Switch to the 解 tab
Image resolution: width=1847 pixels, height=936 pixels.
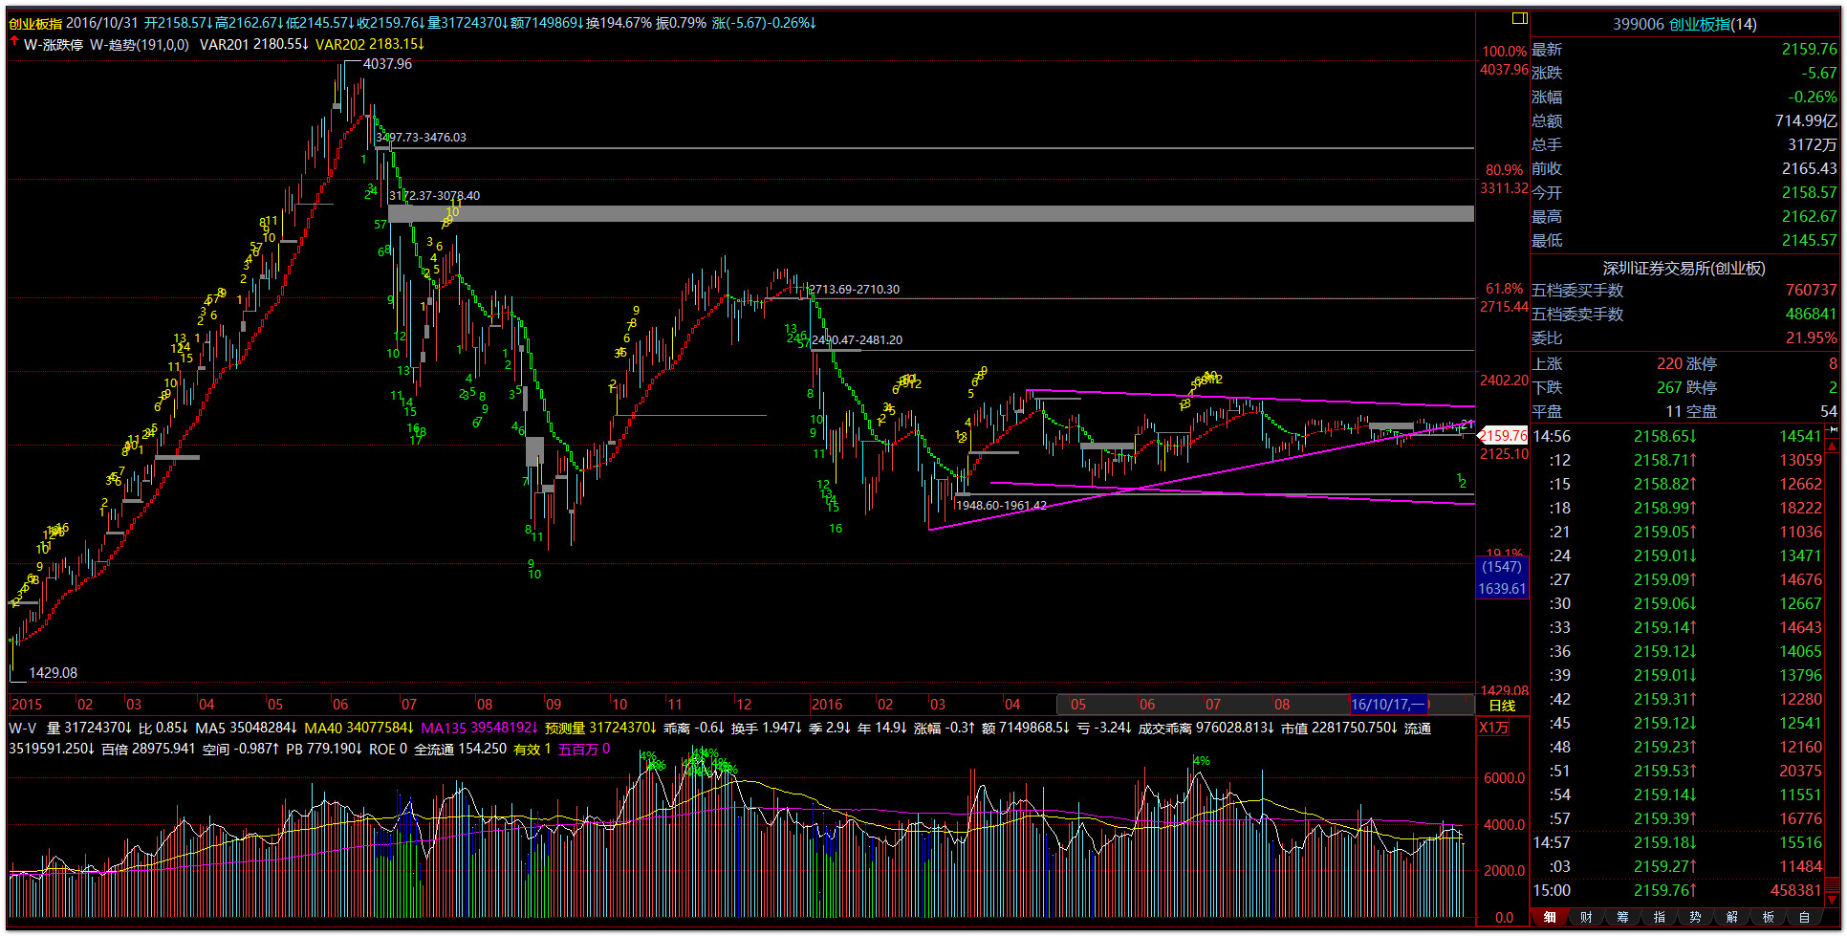coord(1731,917)
